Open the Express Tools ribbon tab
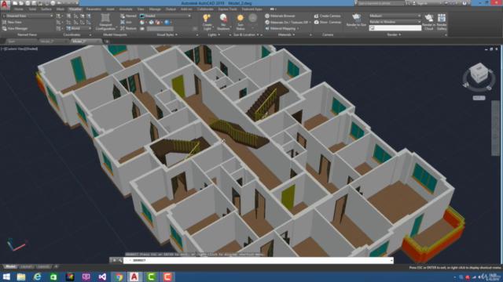Image resolution: width=503 pixels, height=282 pixels. pos(227,9)
